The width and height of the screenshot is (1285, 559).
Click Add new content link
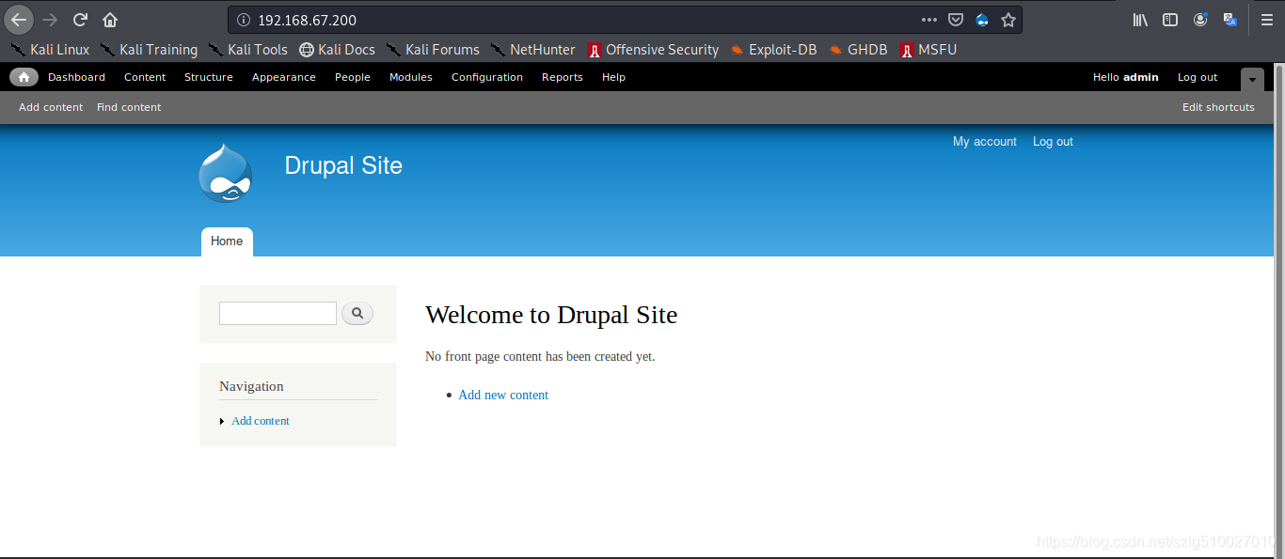click(503, 396)
